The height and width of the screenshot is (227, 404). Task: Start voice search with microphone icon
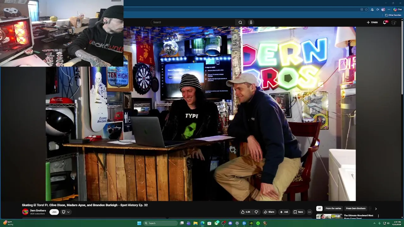click(251, 22)
